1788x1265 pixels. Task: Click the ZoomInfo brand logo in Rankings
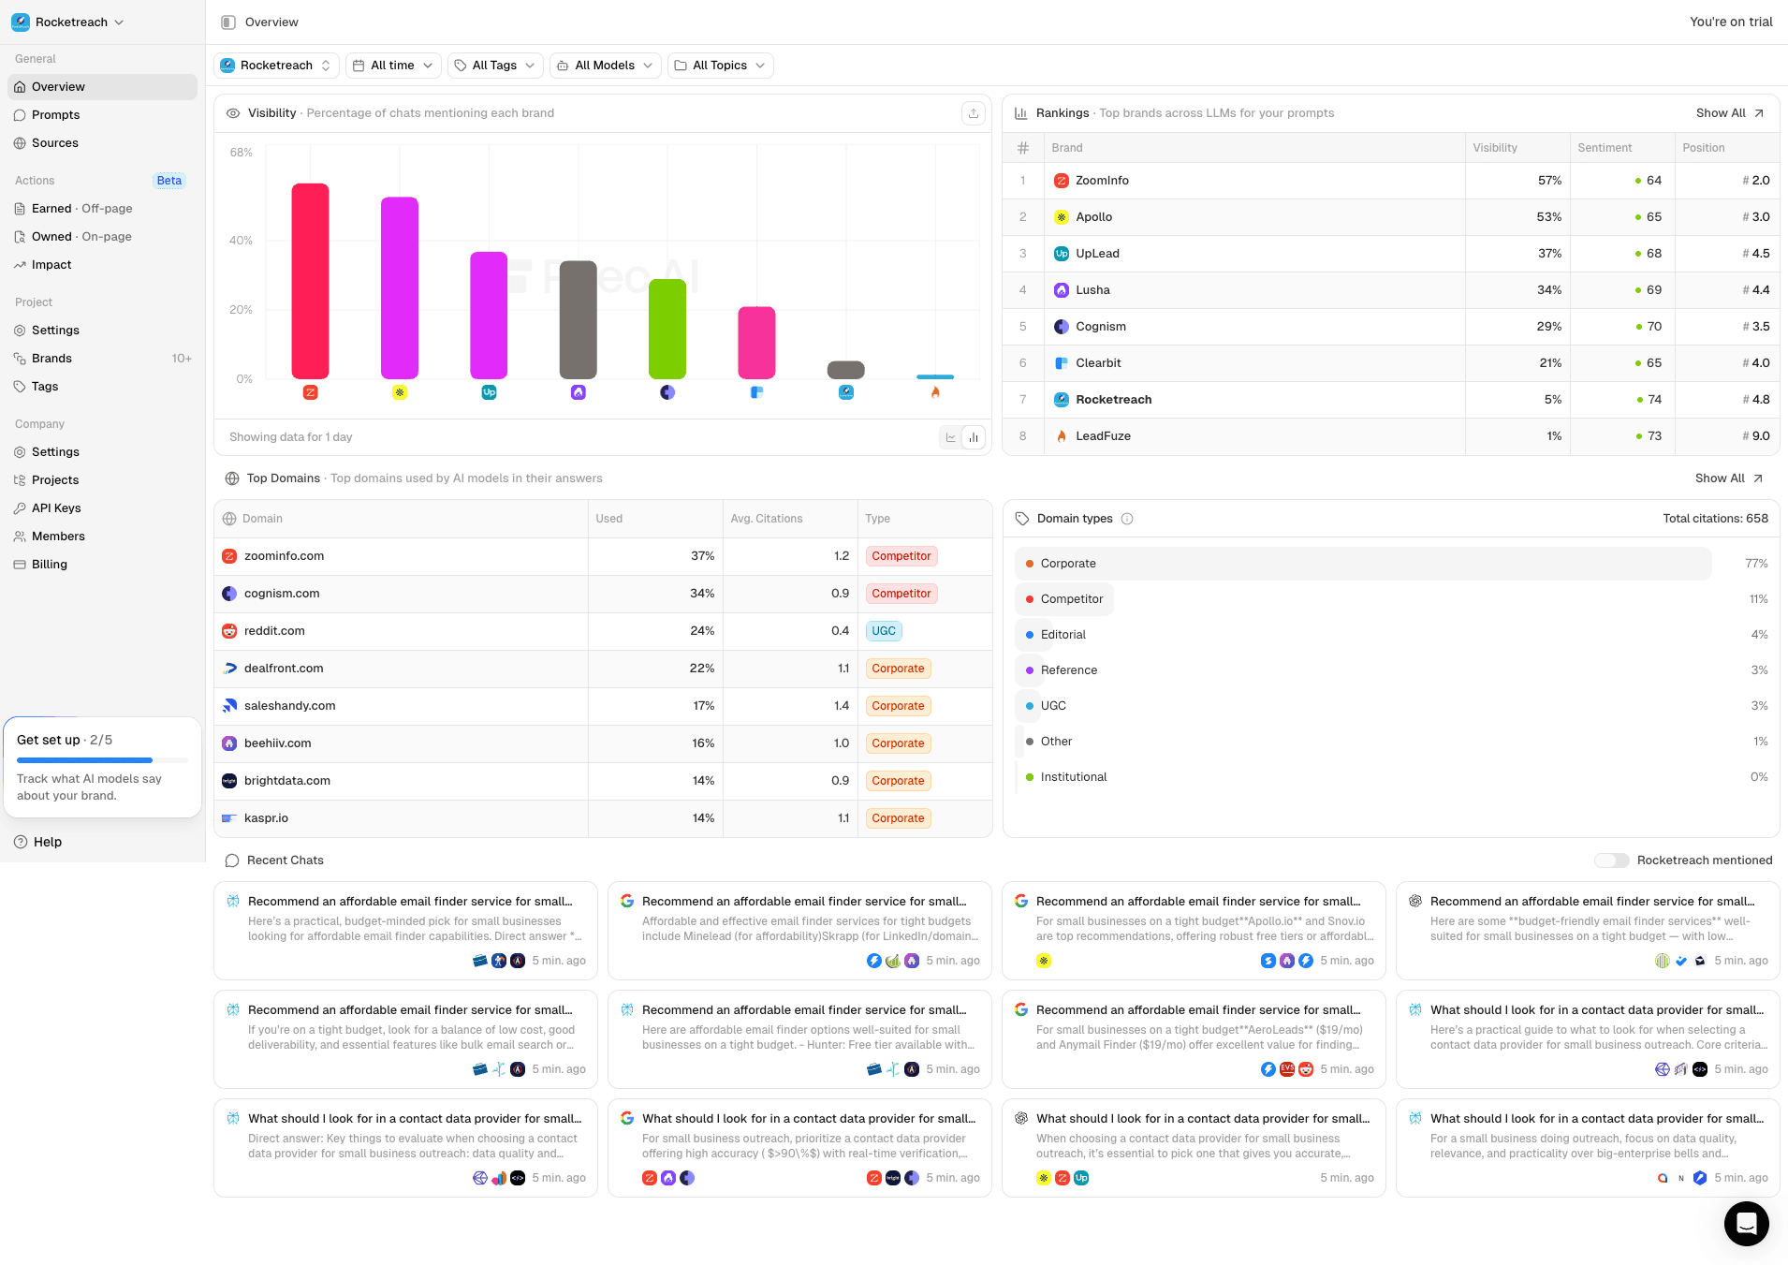1063,180
